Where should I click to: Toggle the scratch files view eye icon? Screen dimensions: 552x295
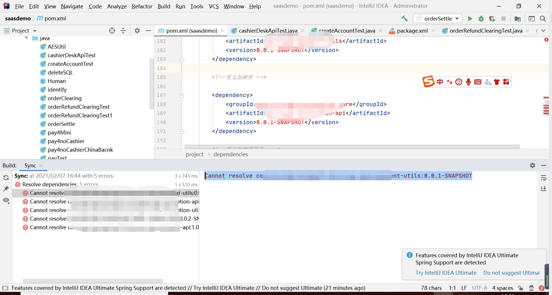click(x=6, y=201)
